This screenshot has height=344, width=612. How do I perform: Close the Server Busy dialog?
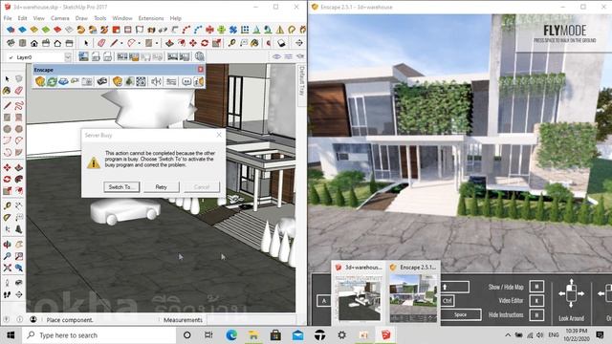point(219,135)
